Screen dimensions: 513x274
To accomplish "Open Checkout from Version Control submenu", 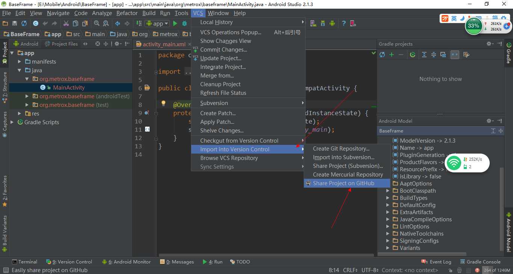I will click(248, 141).
